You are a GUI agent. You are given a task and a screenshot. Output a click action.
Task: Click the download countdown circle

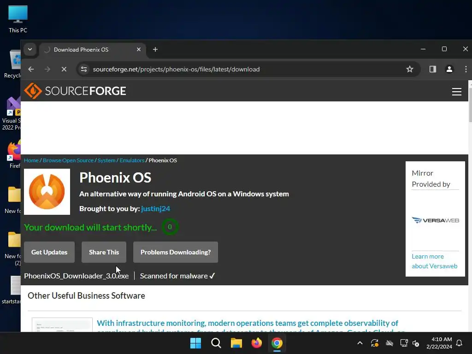tap(170, 227)
